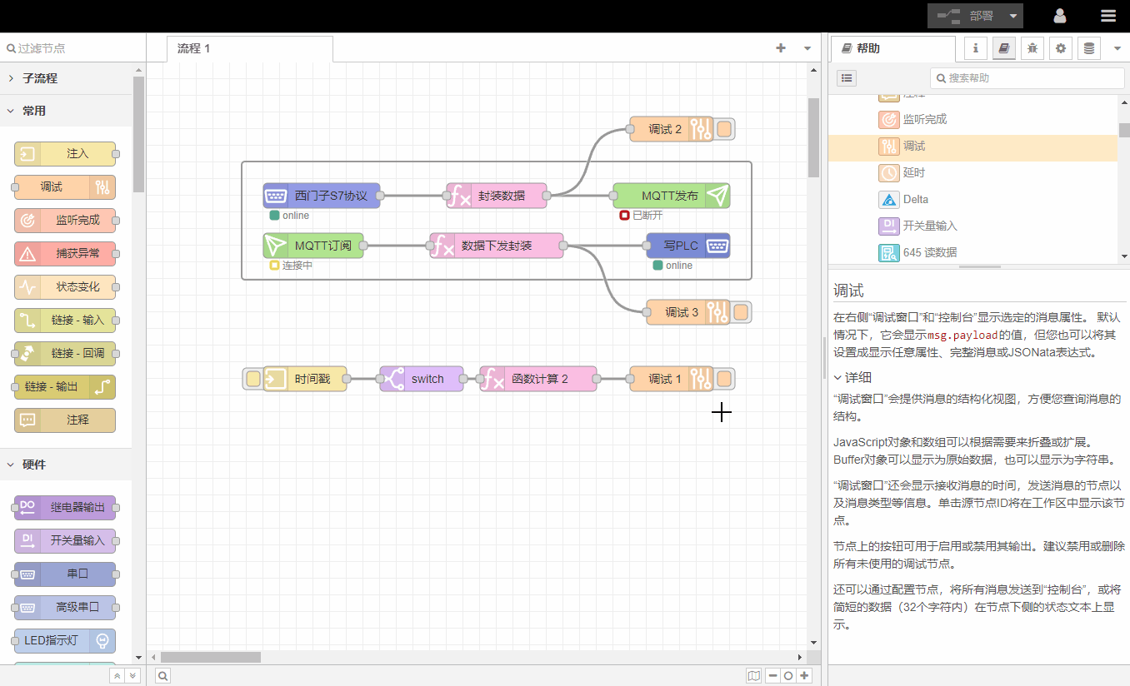Toggle output of 调试 2 debug node
Screen dimensions: 1130x686
point(724,129)
